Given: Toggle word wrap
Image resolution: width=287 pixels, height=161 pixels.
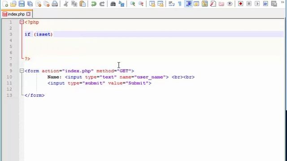Looking at the screenshot, I should 171,4.
